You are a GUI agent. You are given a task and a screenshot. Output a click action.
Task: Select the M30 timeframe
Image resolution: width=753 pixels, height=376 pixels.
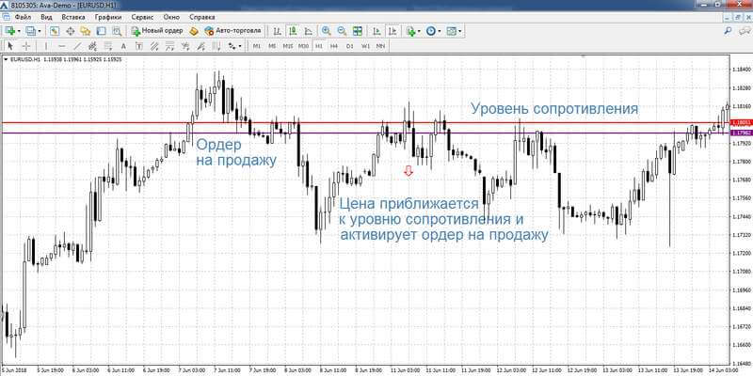coord(303,46)
